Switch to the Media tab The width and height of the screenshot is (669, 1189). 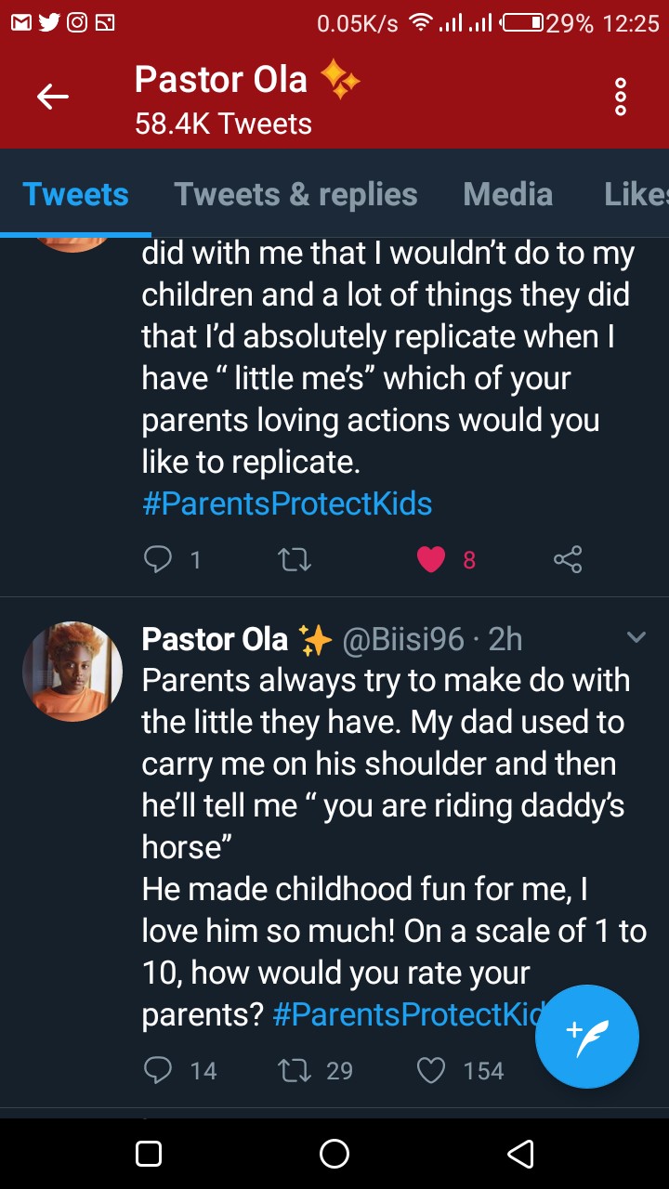pyautogui.click(x=507, y=194)
